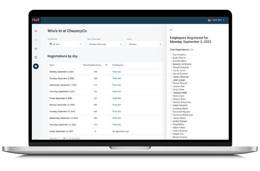260x171 pixels.
Task: Open the Timeframe All time dropdown
Action: (65, 44)
